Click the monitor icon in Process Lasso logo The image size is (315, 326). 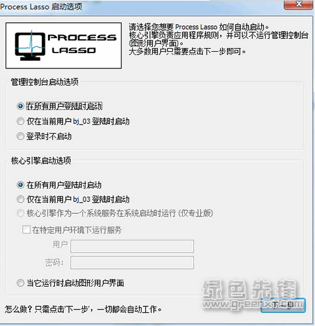(30, 46)
